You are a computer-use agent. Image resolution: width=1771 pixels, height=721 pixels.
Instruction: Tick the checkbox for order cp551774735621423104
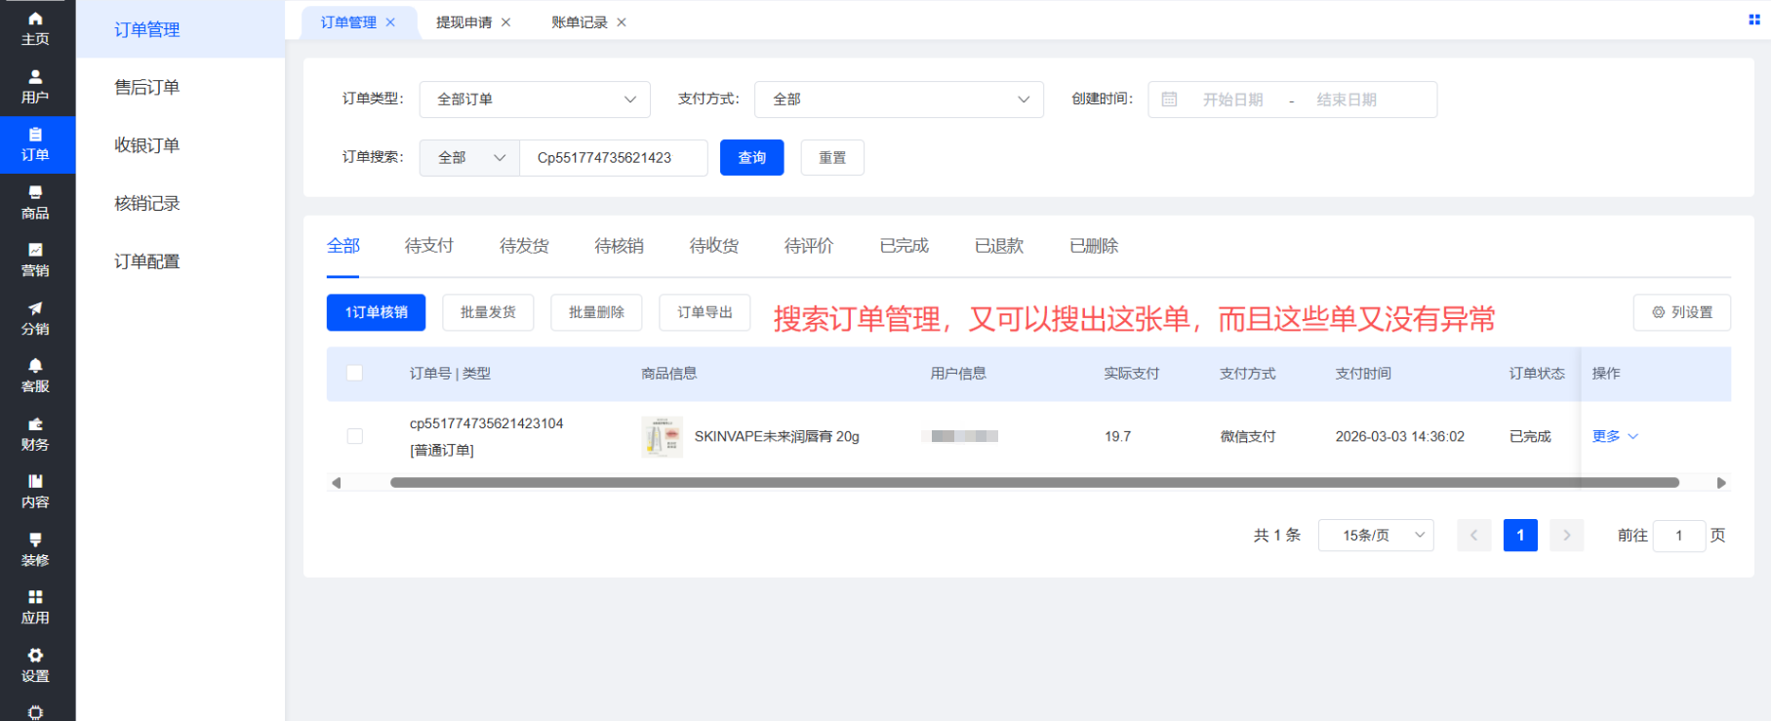coord(354,436)
